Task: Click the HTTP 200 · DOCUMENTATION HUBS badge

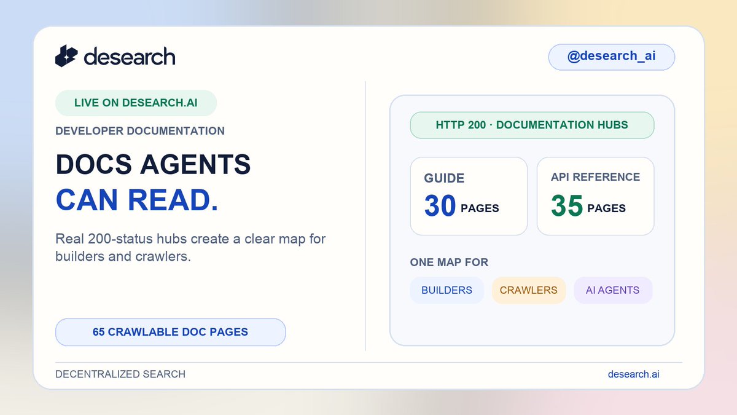Action: (532, 125)
